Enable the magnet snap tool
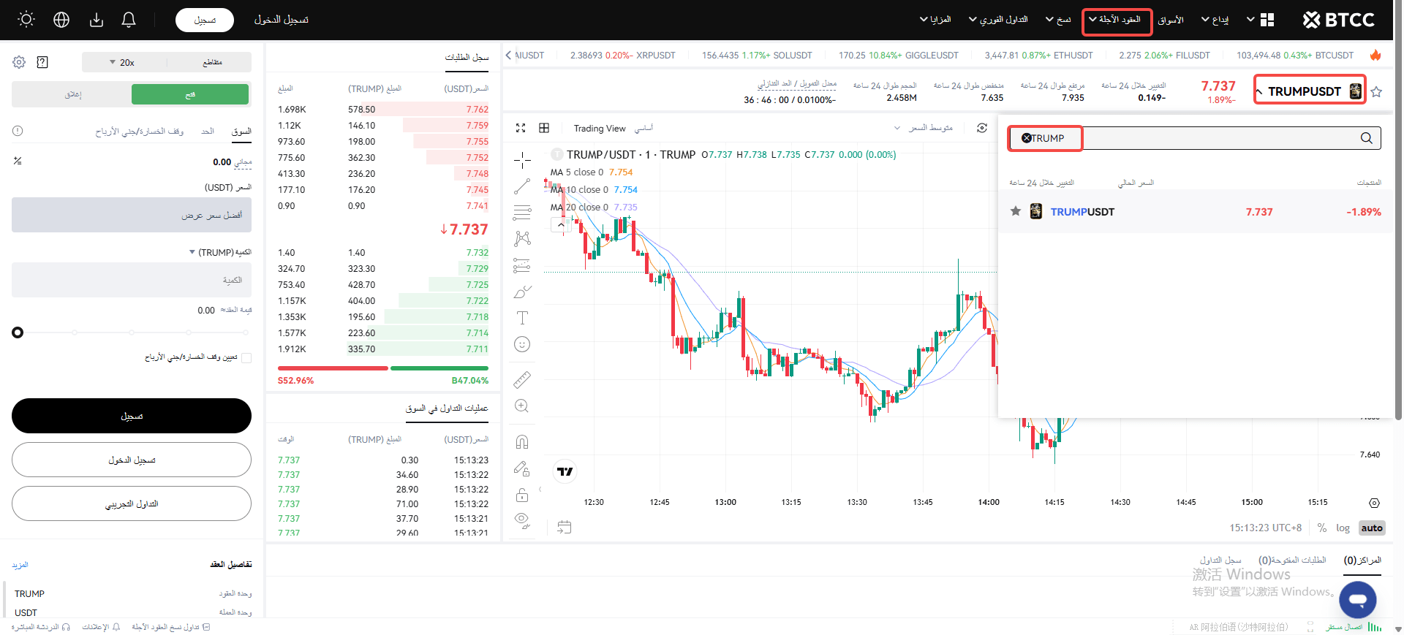The width and height of the screenshot is (1404, 635). coord(522,442)
